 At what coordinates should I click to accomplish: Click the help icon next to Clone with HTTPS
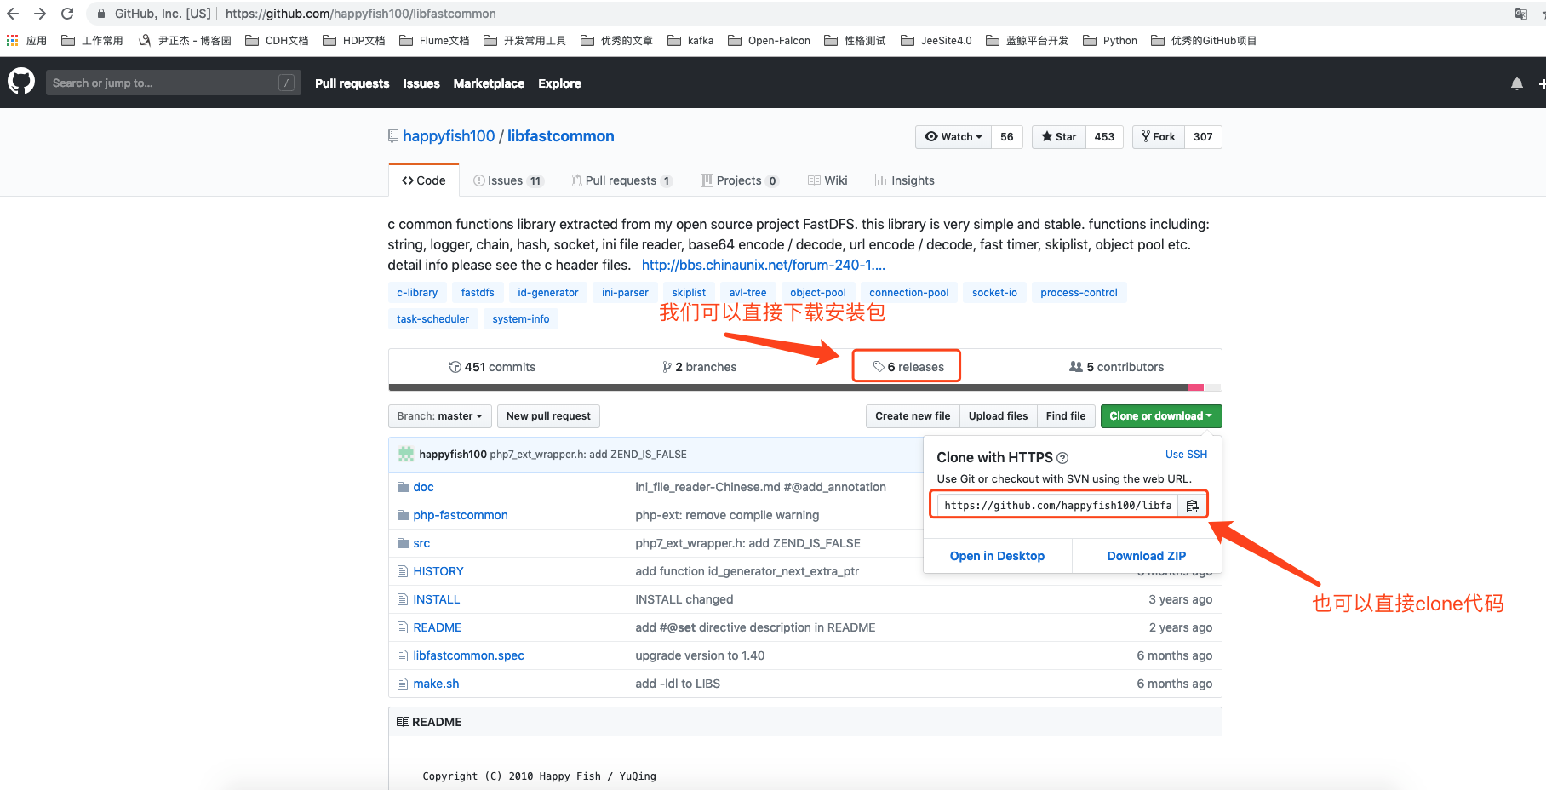click(1062, 458)
